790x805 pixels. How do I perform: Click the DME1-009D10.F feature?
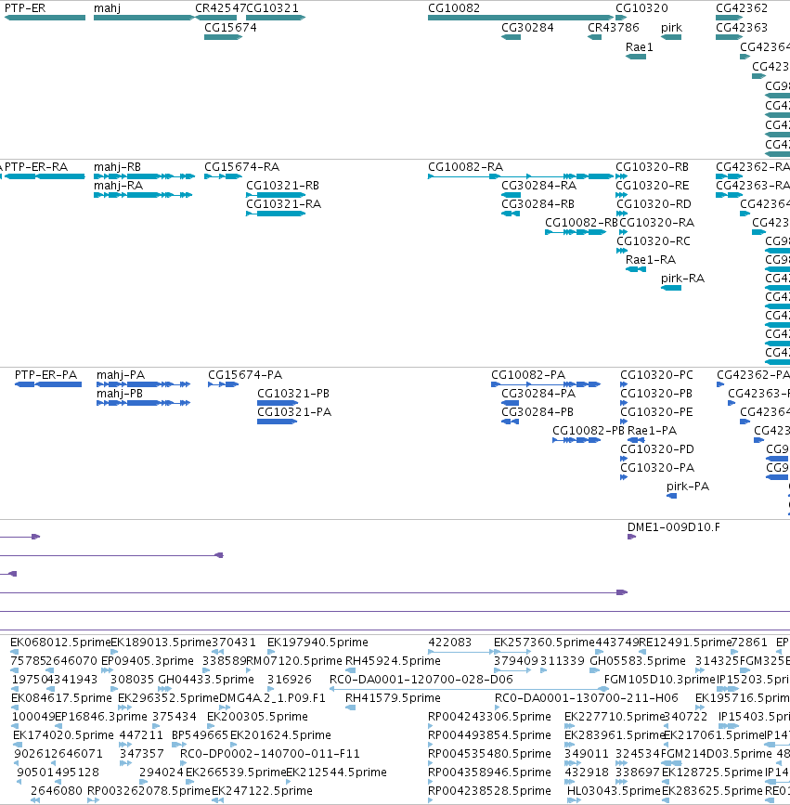pyautogui.click(x=673, y=527)
